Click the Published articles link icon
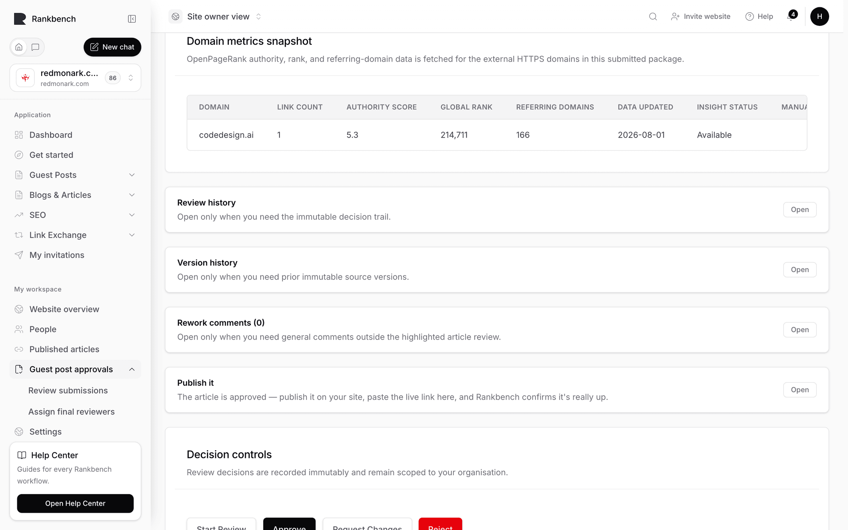The height and width of the screenshot is (530, 848). [x=19, y=349]
